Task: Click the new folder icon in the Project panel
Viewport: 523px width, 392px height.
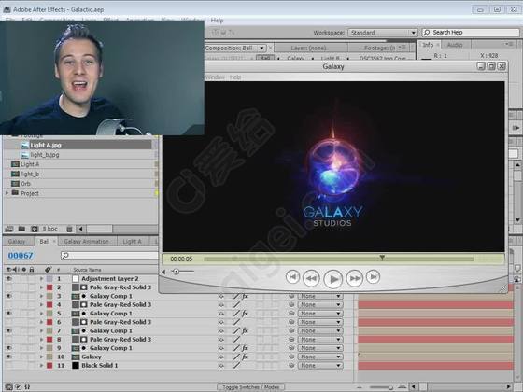Action: [21, 229]
